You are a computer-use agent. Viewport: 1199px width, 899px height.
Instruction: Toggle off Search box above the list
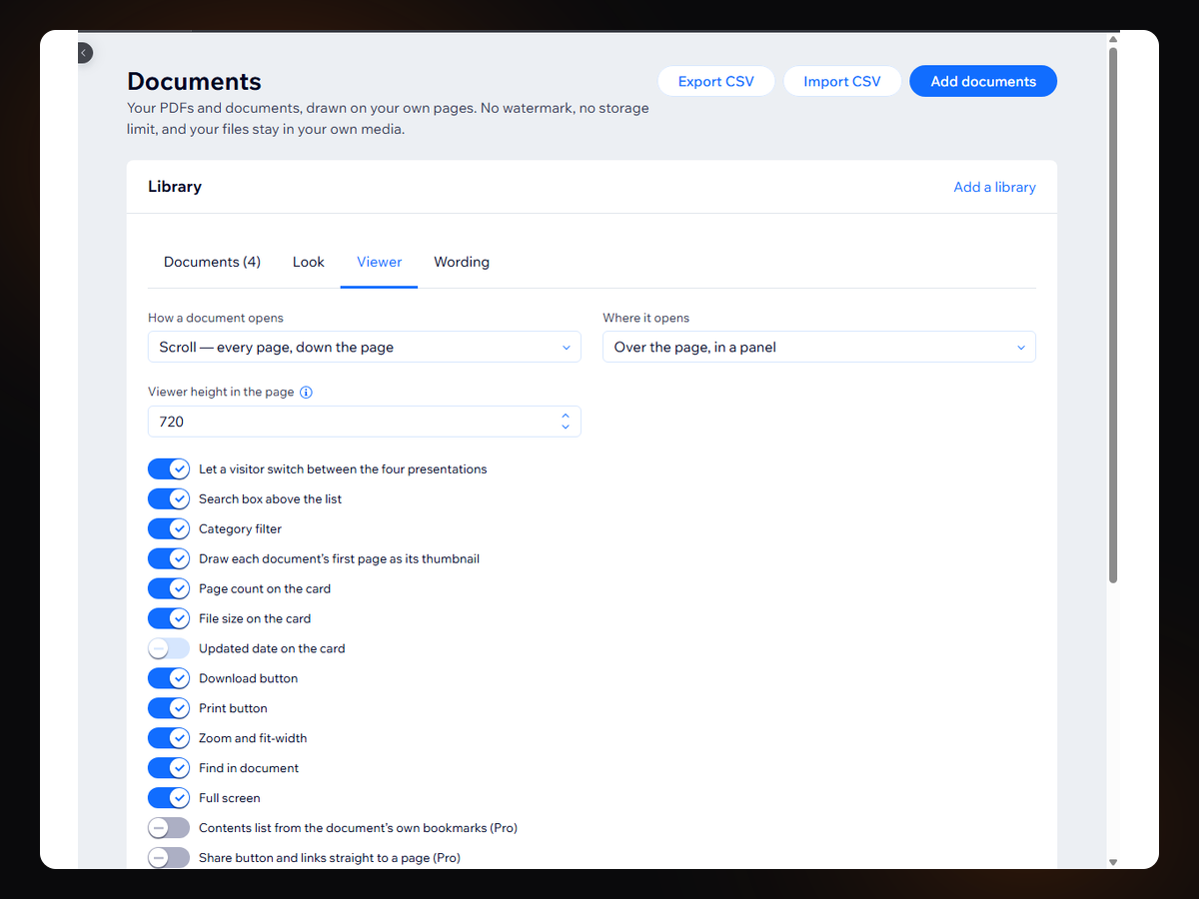point(169,499)
